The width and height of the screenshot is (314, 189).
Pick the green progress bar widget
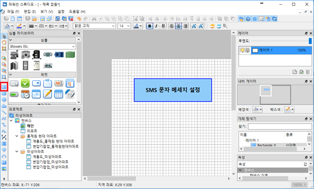[x=14, y=94]
